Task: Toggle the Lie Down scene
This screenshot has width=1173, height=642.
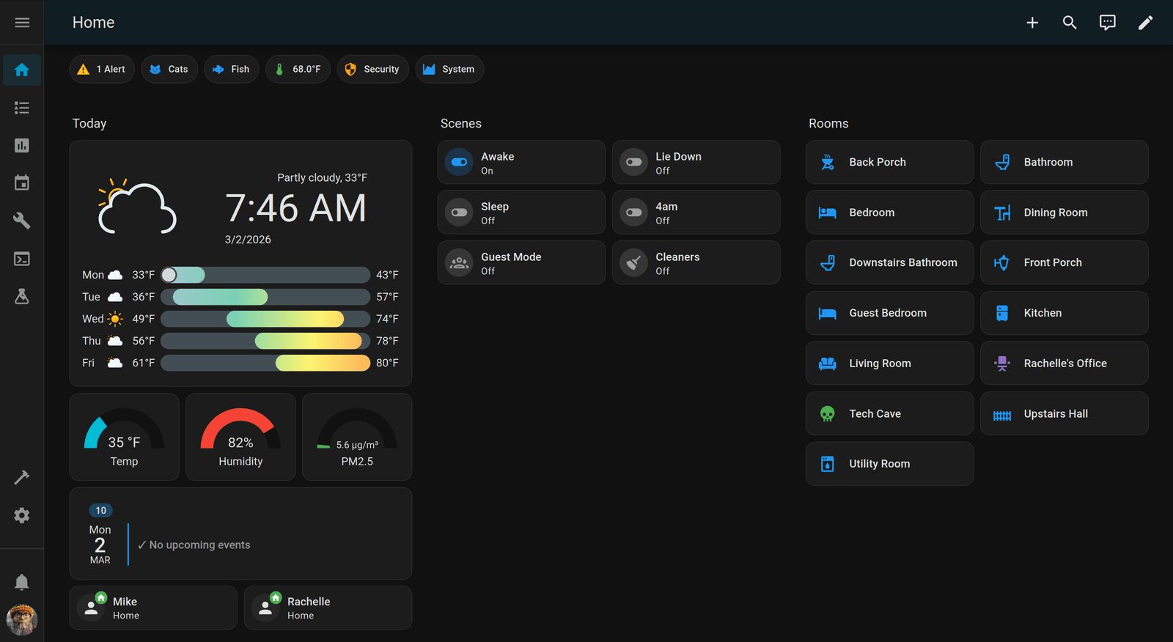Action: 634,163
